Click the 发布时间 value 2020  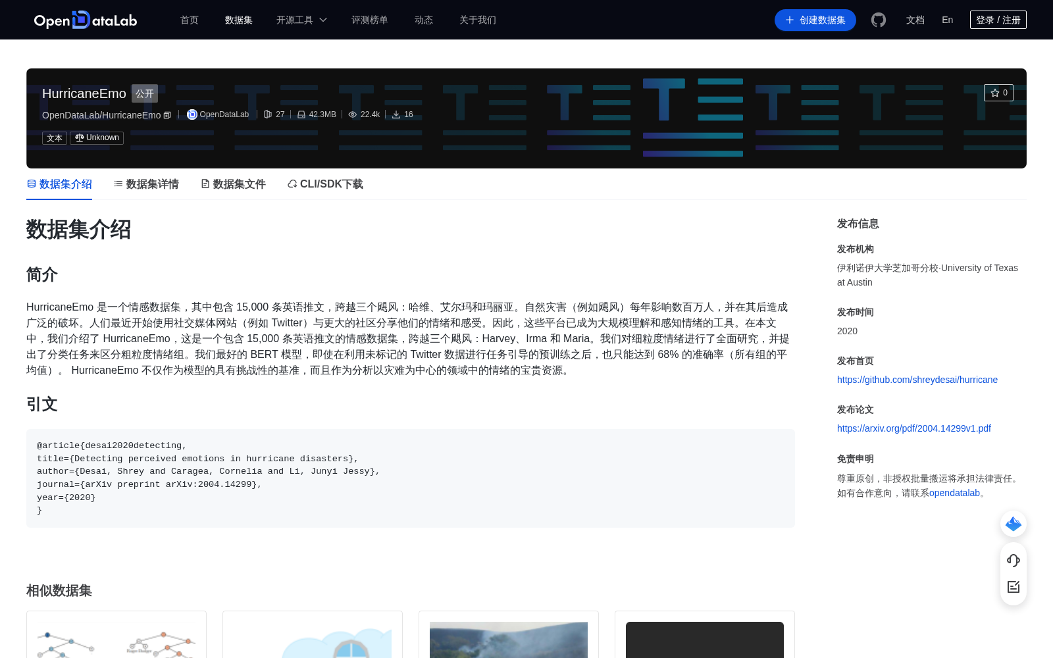point(847,331)
